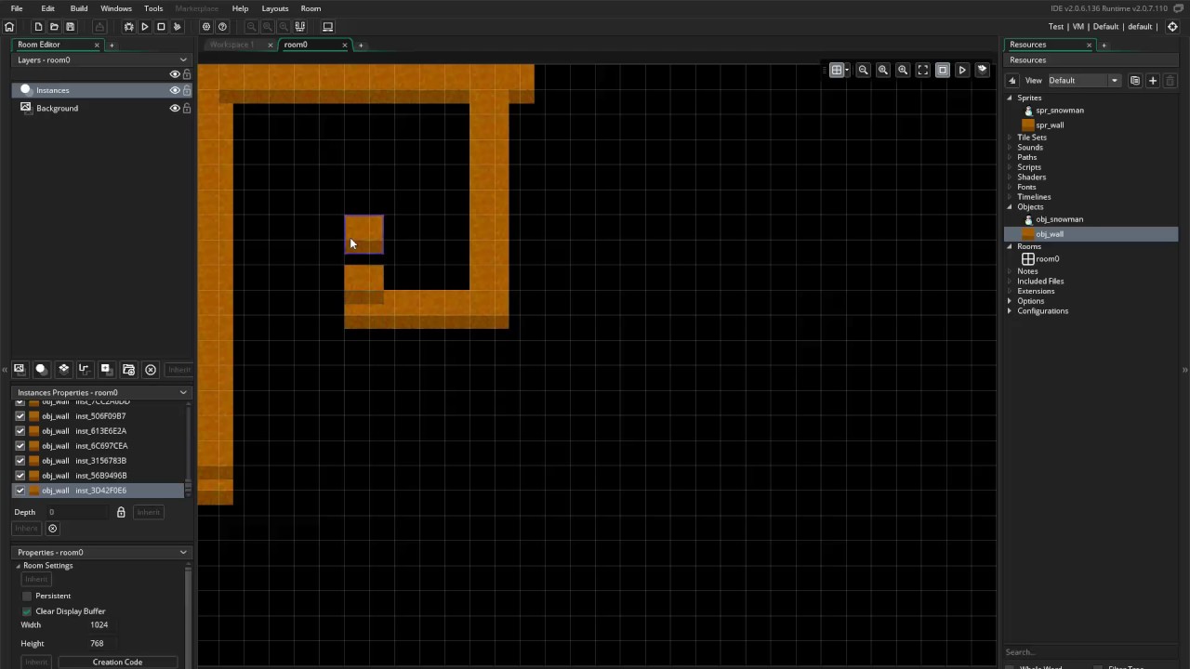
Task: Open a project via the folder icon
Action: click(x=54, y=27)
